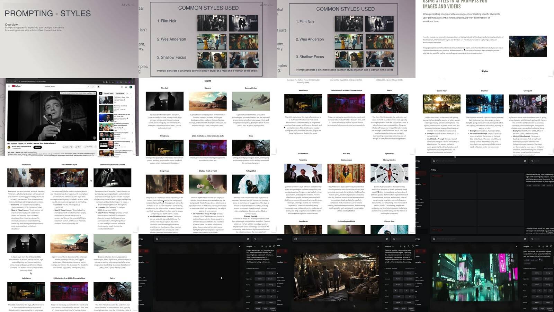
Task: Favorite the market scene image with heart
Action: coord(413,246)
